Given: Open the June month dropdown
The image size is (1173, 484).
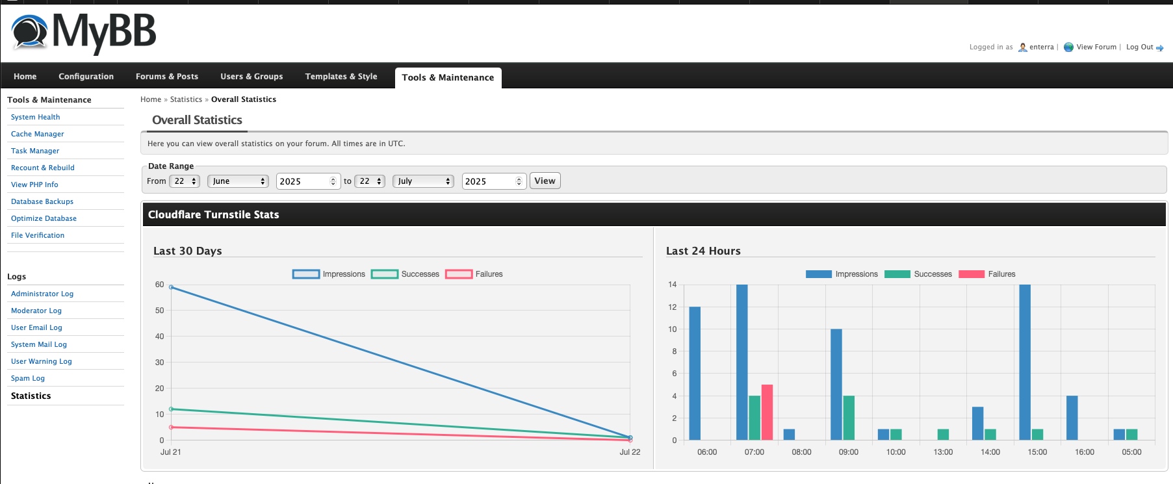Looking at the screenshot, I should point(238,181).
